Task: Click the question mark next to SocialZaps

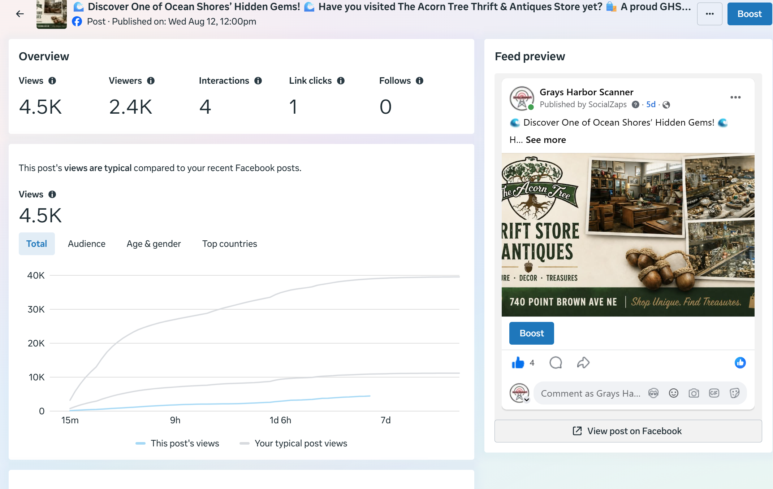Action: [635, 105]
